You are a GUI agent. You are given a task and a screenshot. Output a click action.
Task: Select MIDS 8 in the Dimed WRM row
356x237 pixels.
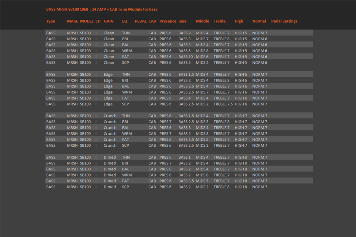[x=202, y=175]
